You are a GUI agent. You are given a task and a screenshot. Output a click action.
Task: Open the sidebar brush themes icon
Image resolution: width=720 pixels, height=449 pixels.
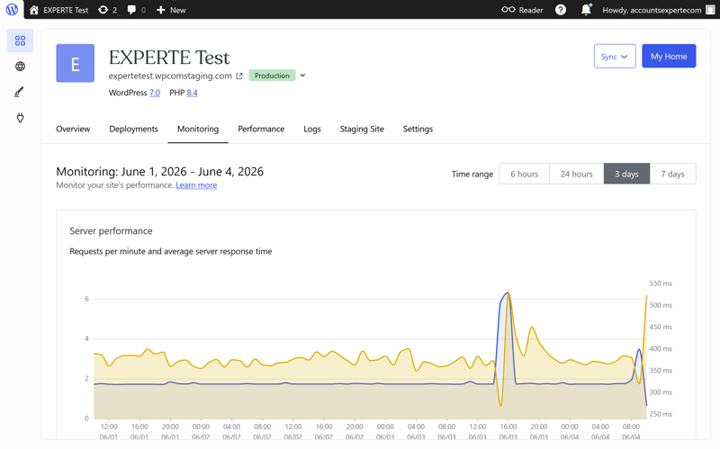pos(19,92)
